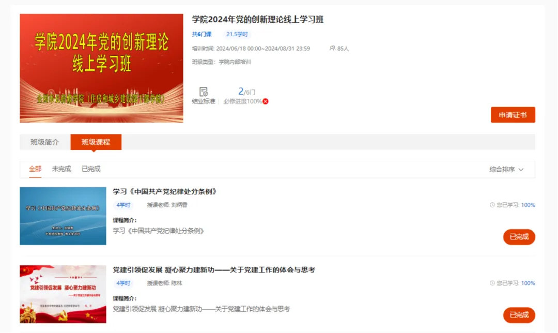Click the blue 纪律处分条例 course thumbnail

[x=63, y=216]
